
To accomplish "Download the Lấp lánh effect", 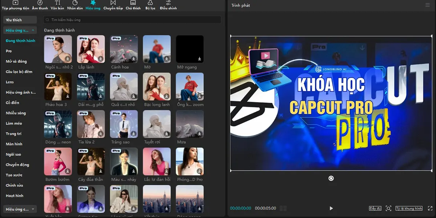I will 101,59.
